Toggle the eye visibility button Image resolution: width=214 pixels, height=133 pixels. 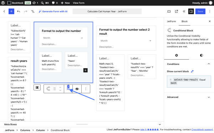(x=77, y=89)
